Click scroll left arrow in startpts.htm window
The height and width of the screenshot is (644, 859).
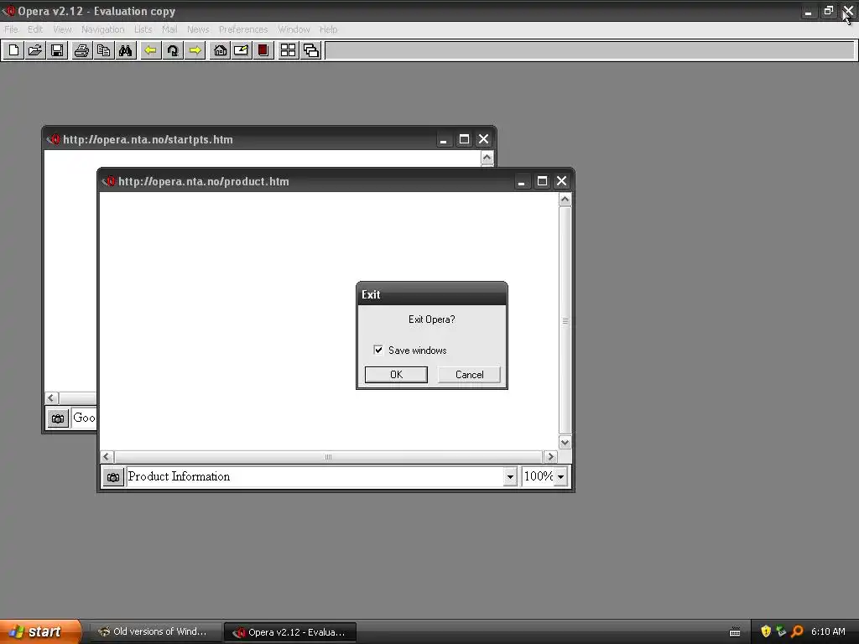[x=51, y=398]
